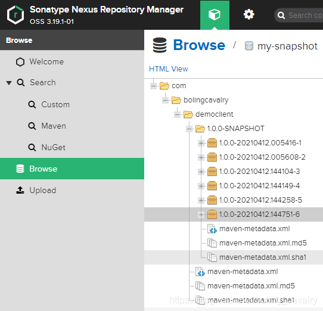Open the Welcome page in sidebar
This screenshot has width=323, height=311.
(x=72, y=61)
